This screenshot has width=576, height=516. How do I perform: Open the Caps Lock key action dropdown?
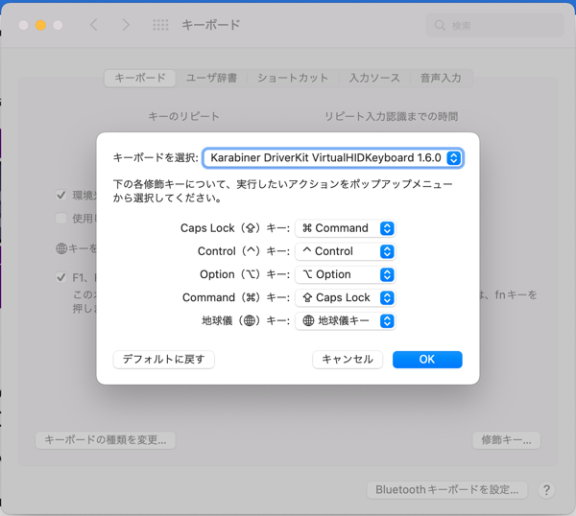(345, 228)
